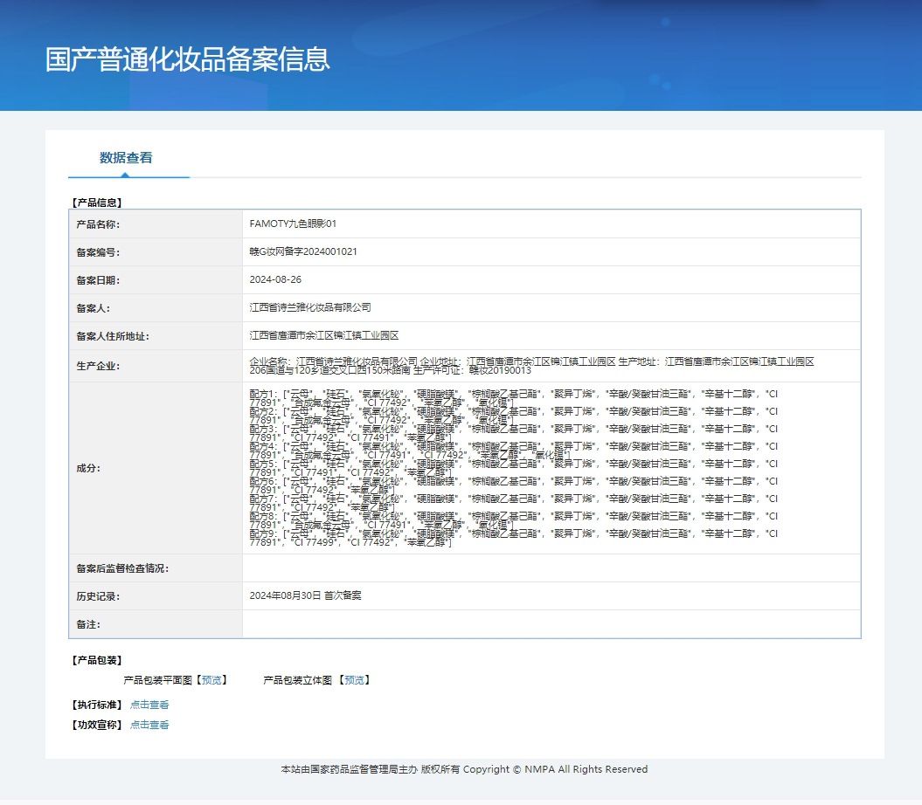Click the 备案人住所地址 row label
Screen dimensions: 922x805
pyautogui.click(x=113, y=336)
